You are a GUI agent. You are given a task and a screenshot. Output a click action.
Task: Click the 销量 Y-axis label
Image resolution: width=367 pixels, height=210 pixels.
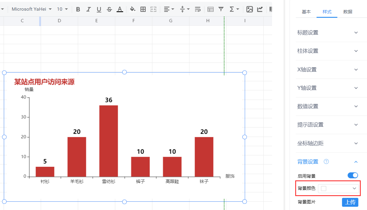click(x=29, y=89)
